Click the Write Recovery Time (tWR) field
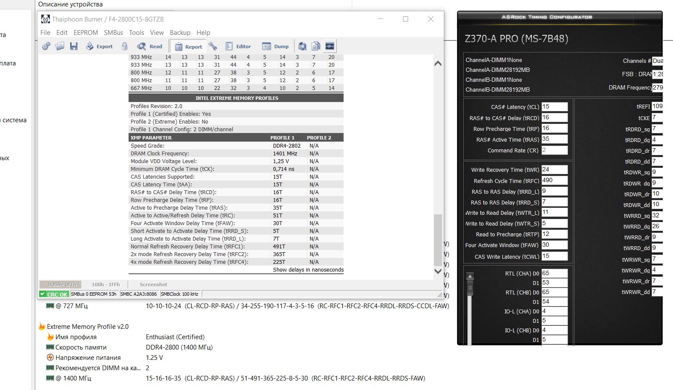 (554, 170)
